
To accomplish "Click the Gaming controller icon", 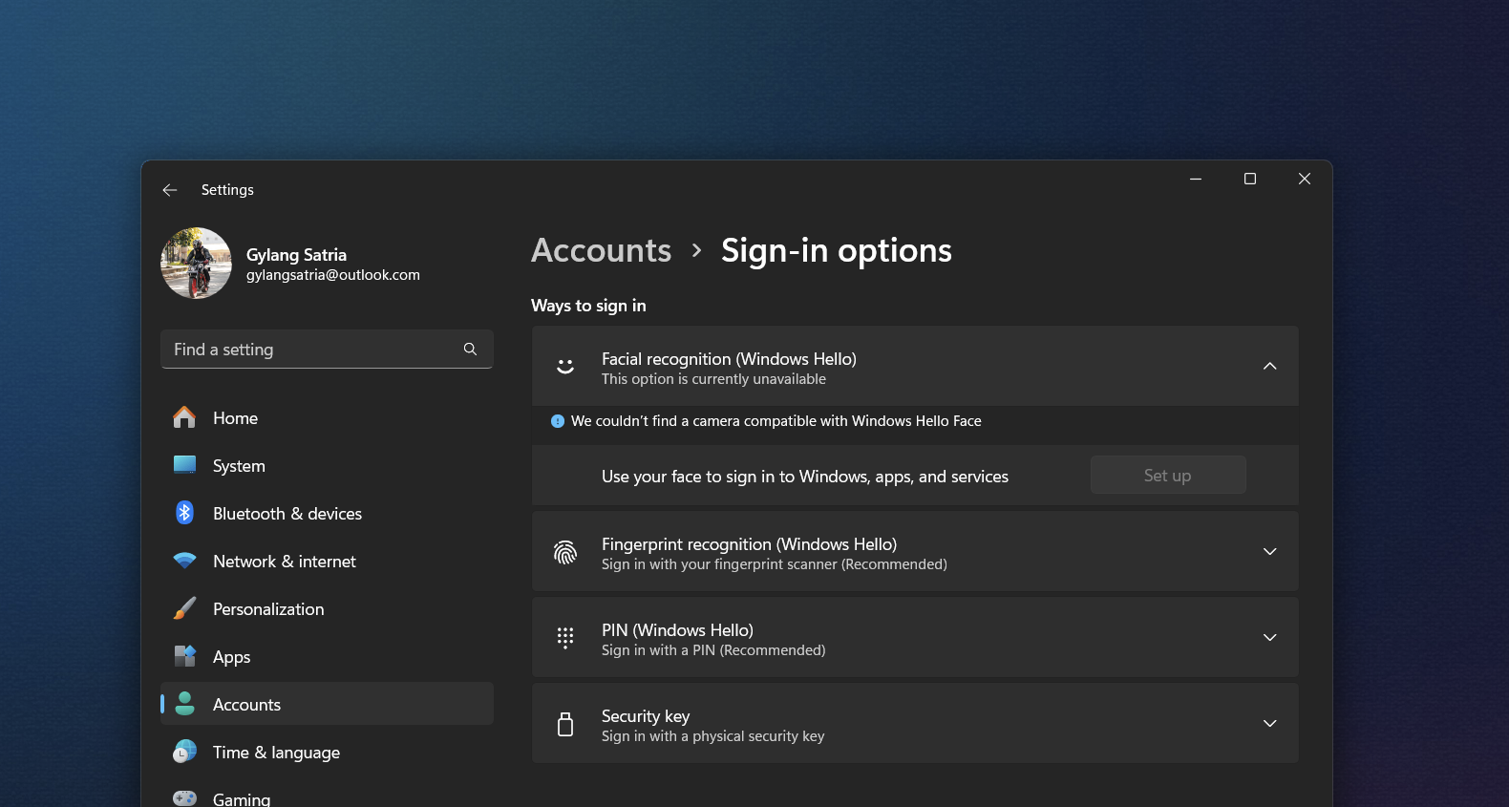I will tap(184, 797).
